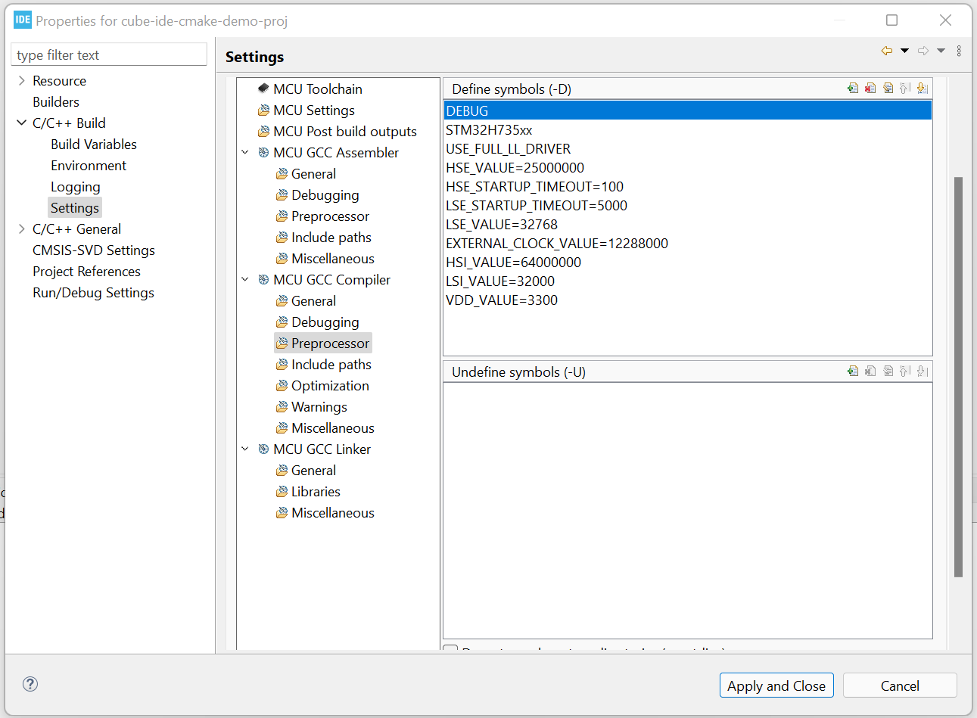Select Settings under C/C++ Build

point(75,207)
